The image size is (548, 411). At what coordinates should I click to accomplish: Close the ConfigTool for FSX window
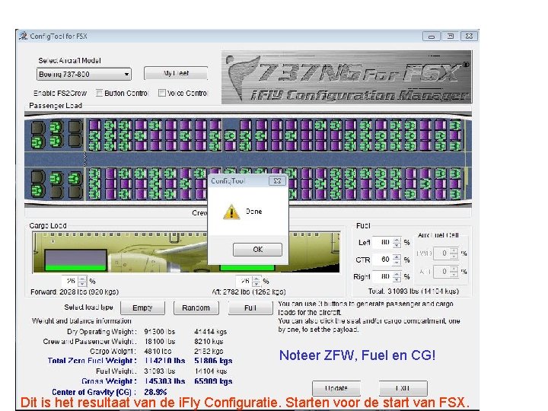pos(469,36)
